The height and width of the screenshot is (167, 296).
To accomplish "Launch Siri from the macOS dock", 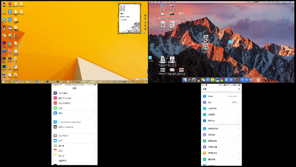I will (189, 80).
